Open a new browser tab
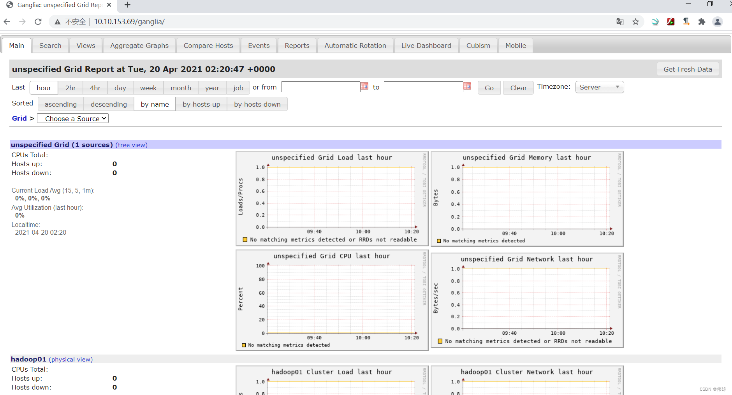The width and height of the screenshot is (732, 395). point(127,5)
